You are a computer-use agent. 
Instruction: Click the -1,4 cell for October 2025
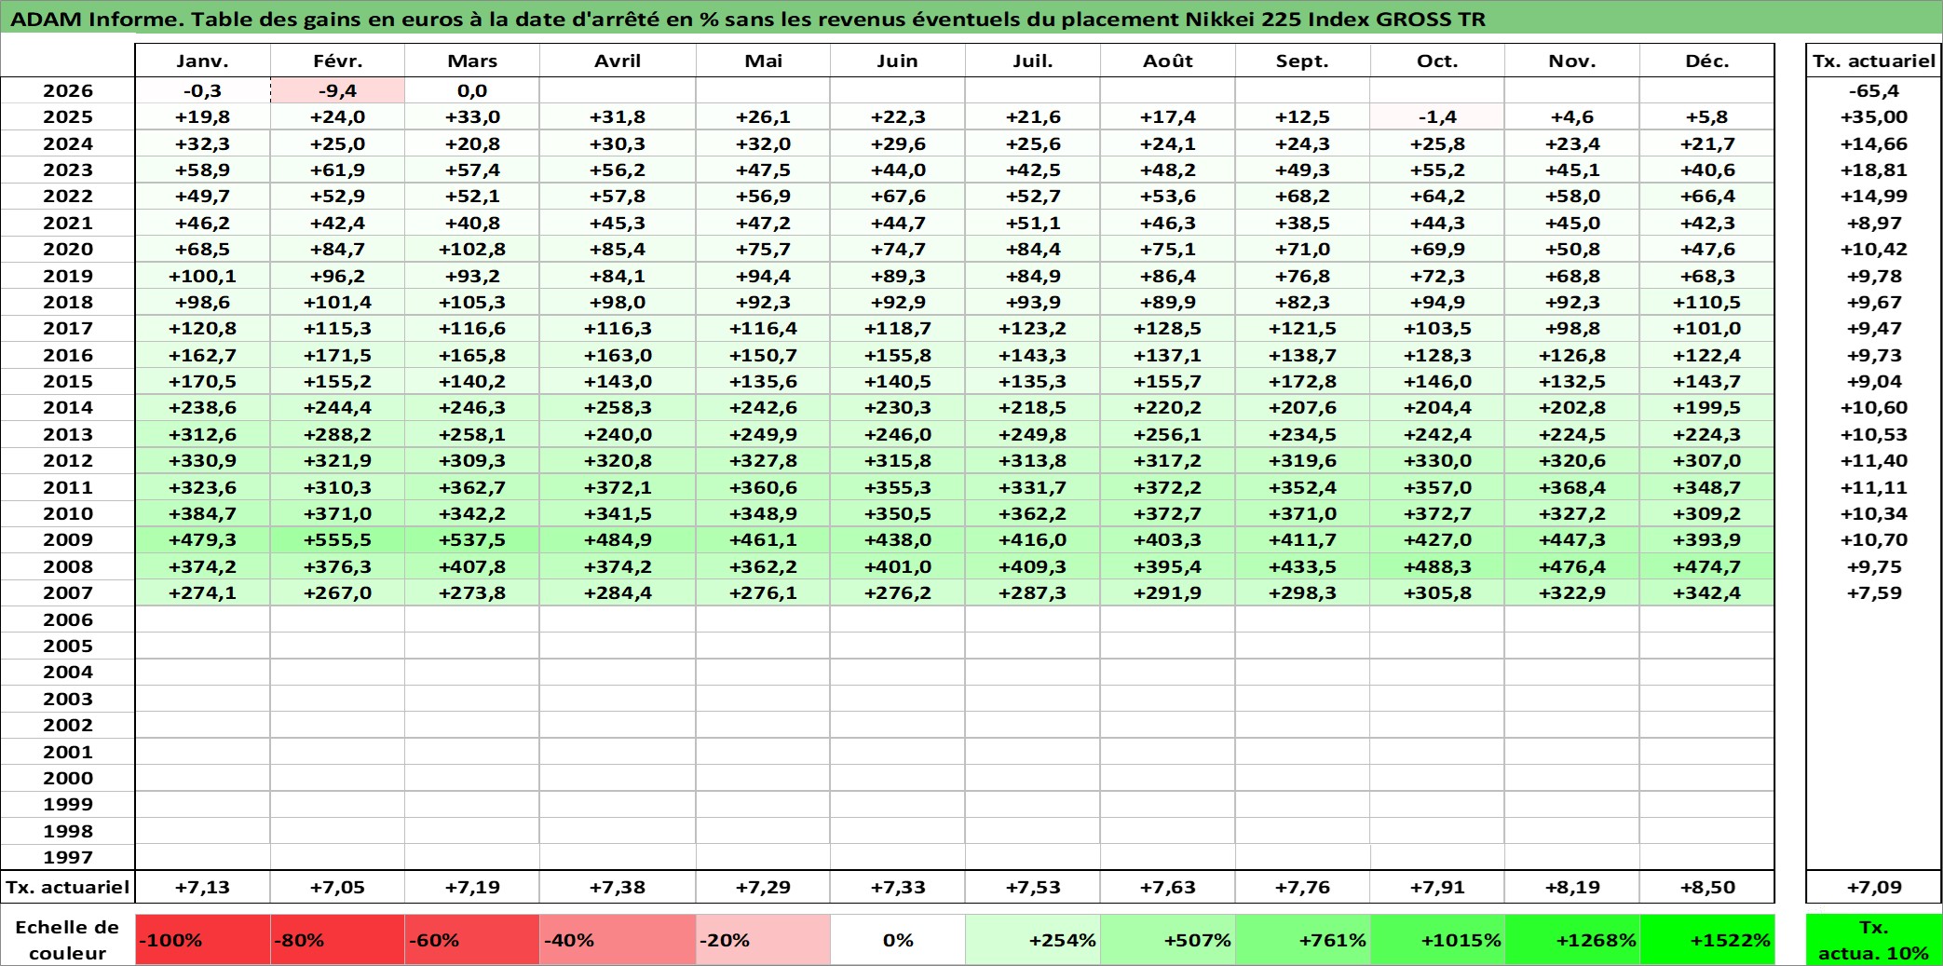click(x=1437, y=116)
